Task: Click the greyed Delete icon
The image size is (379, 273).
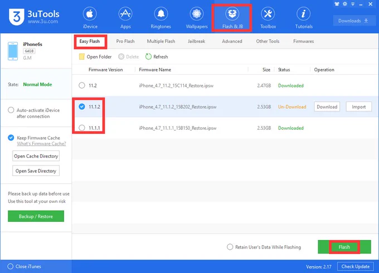Action: click(x=121, y=56)
